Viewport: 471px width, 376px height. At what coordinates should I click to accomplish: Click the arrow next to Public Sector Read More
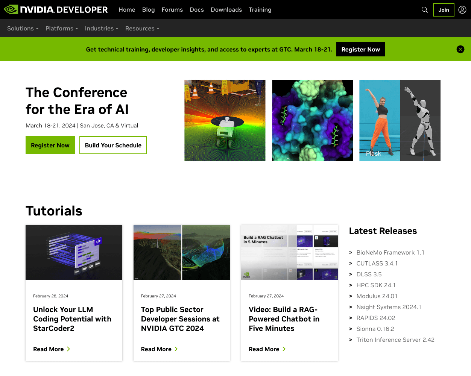coord(176,349)
